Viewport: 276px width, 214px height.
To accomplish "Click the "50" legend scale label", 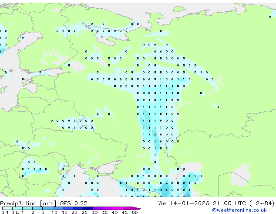I will (x=135, y=212).
